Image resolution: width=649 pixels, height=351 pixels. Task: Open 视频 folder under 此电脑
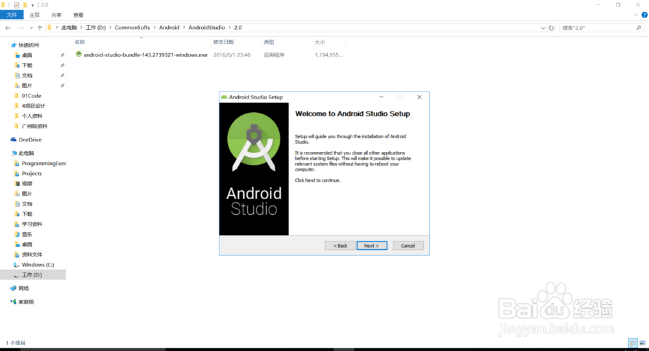[x=27, y=184]
